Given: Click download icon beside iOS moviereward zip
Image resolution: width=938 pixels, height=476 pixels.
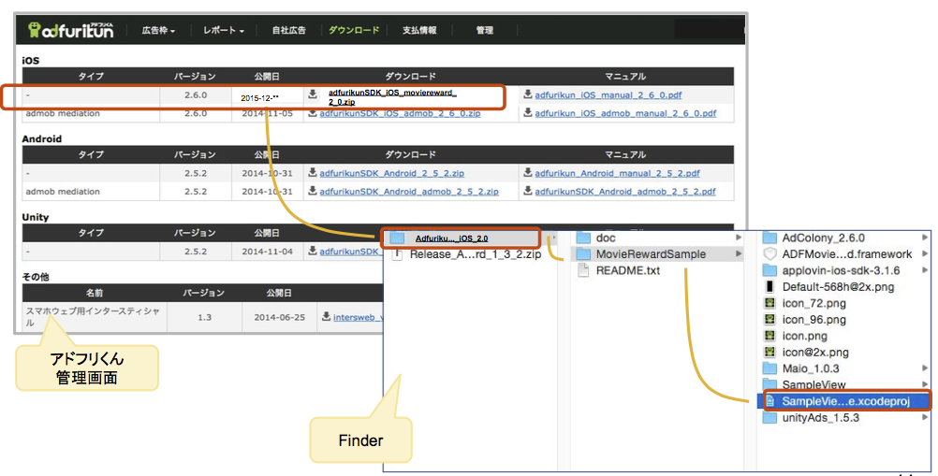Looking at the screenshot, I should 313,94.
